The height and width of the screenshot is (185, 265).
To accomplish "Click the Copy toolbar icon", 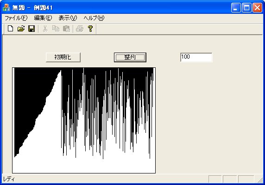I will point(56,29).
